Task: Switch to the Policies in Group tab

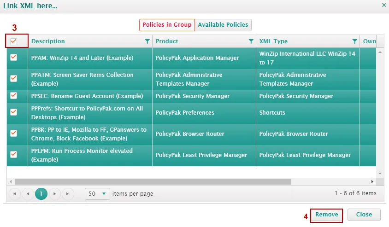Action: click(167, 25)
